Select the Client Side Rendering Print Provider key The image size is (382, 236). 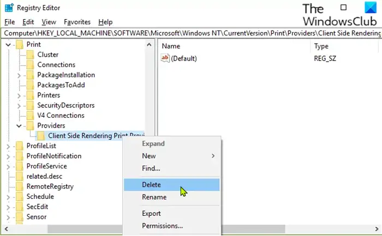coord(96,136)
